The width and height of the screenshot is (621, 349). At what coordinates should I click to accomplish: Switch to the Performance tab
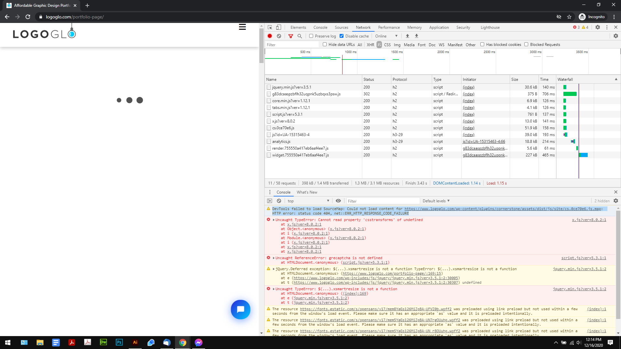(x=389, y=27)
